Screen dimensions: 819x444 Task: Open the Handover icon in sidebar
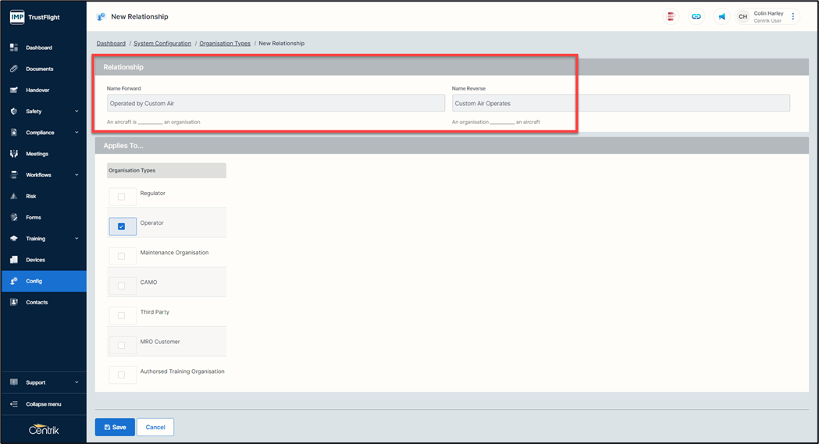pos(14,90)
